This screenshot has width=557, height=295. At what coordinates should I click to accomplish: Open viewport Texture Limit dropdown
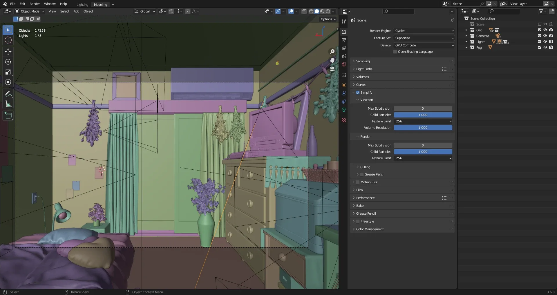(423, 121)
